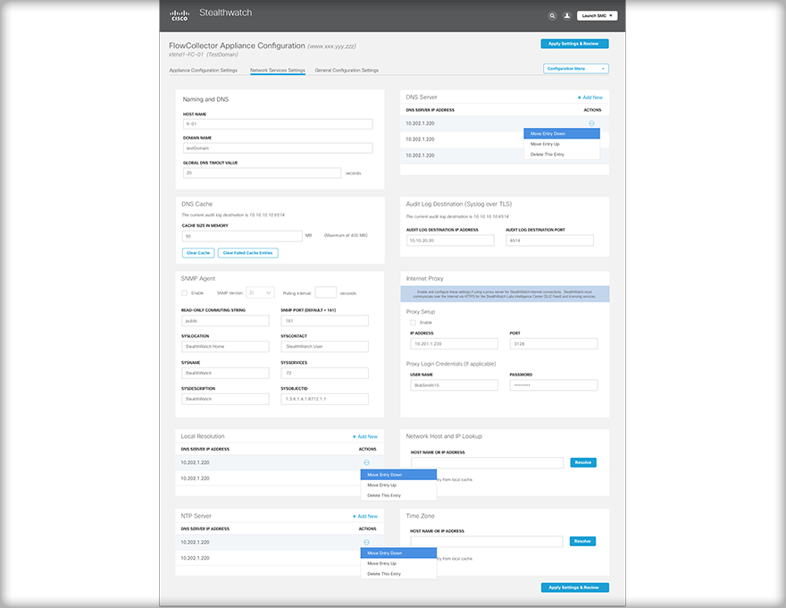
Task: Click Global DNS Timeout Value field
Action: tap(262, 173)
